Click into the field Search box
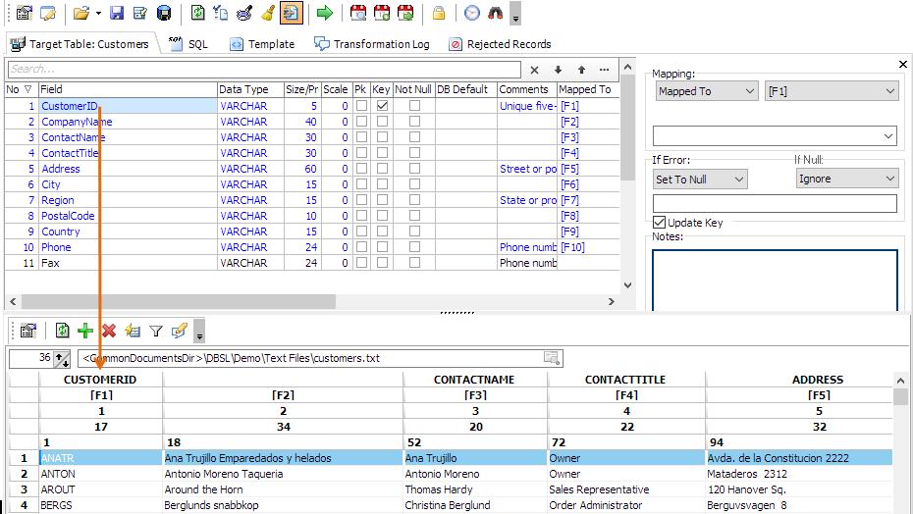The width and height of the screenshot is (913, 514). (264, 70)
